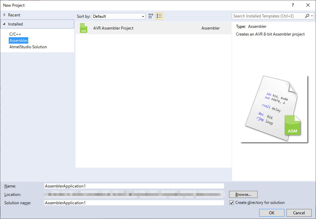
Task: Click the Browse button
Action: coord(243,195)
